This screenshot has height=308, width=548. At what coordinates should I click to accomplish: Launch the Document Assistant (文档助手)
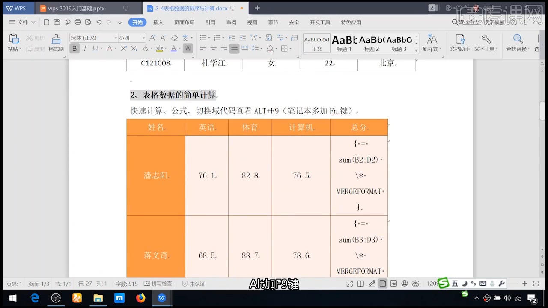[459, 44]
